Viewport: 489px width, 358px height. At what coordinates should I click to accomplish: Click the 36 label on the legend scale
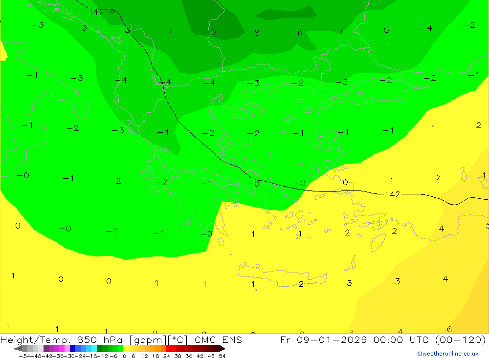189,356
